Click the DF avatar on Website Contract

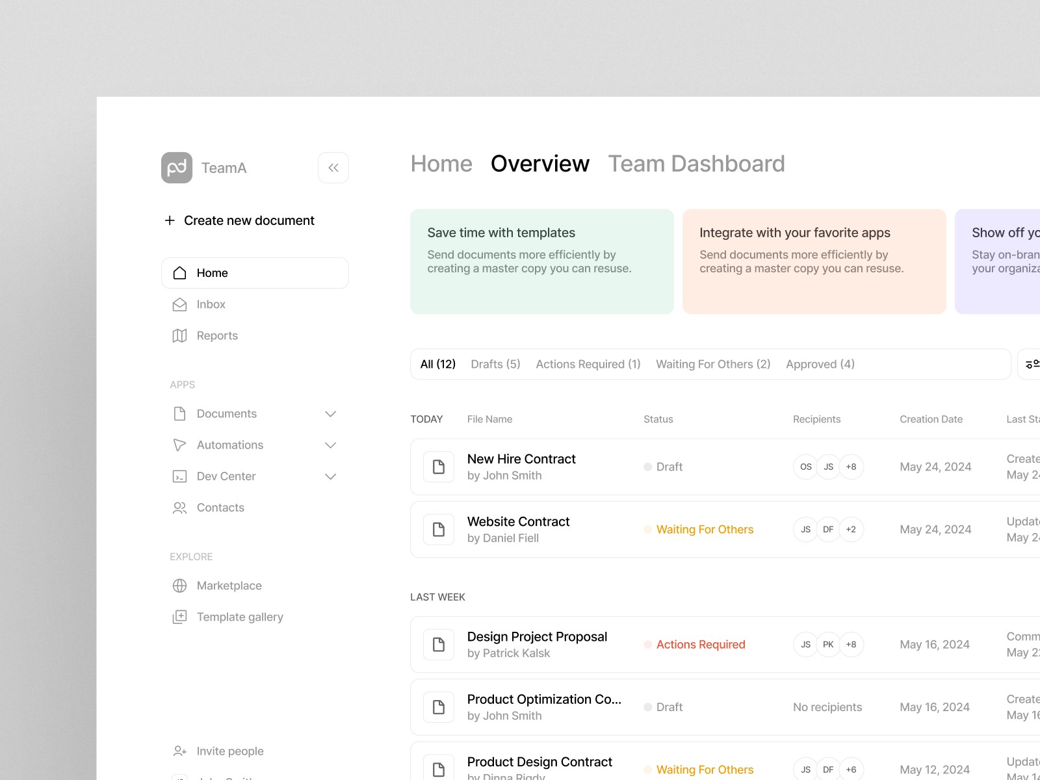coord(828,529)
